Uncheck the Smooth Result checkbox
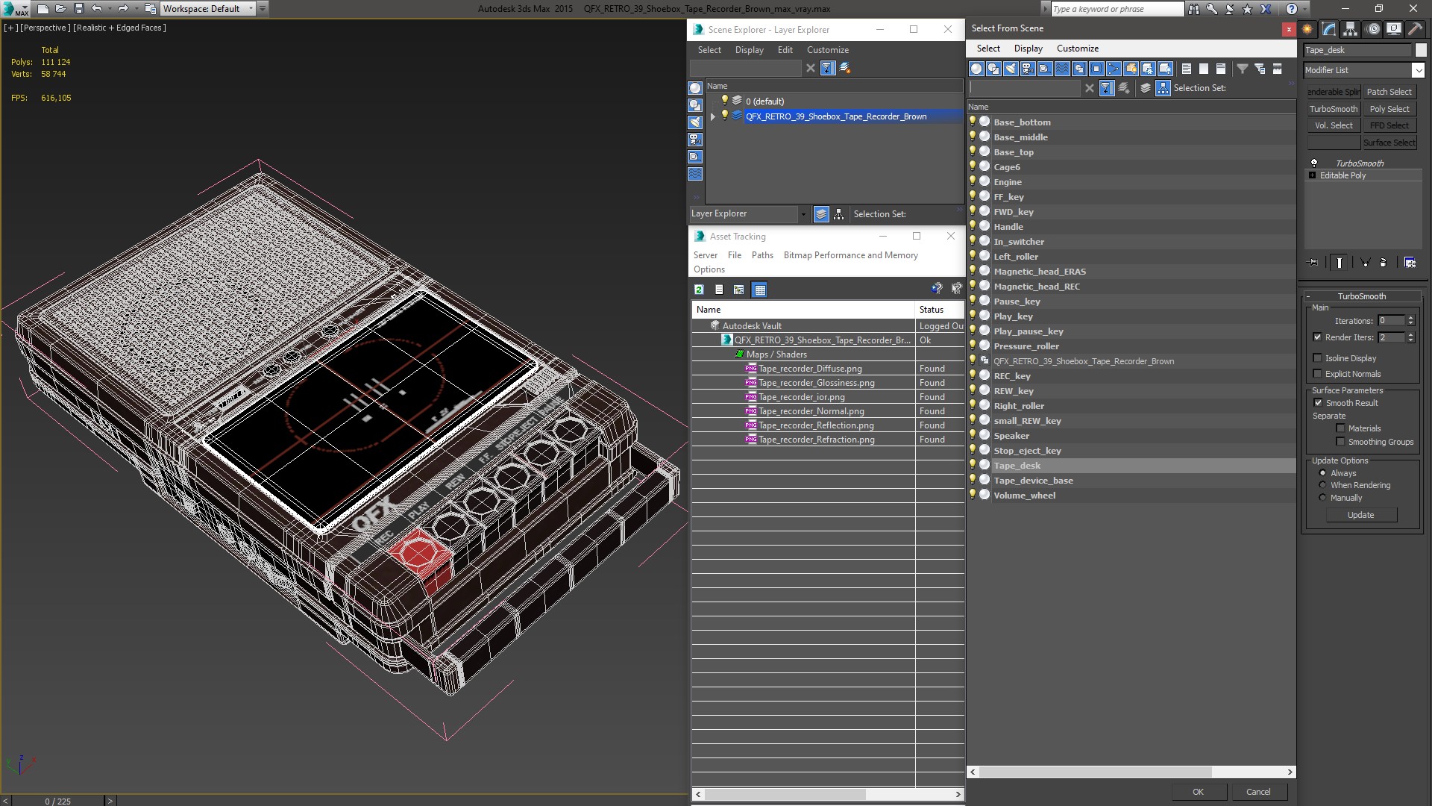Screen dimensions: 1432x806 (x=1317, y=403)
